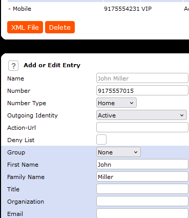This screenshot has height=218, width=189.
Task: Edit the Family Name field showing Miller
Action: click(142, 176)
